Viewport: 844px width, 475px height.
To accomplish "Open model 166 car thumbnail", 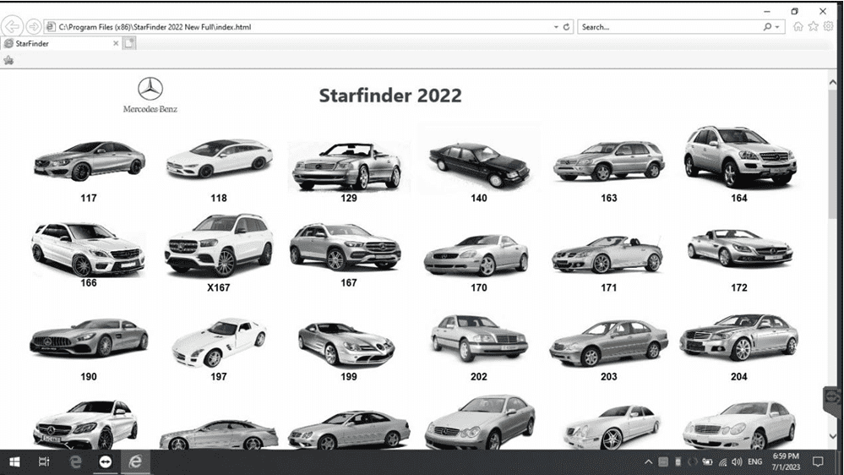I will click(x=88, y=249).
